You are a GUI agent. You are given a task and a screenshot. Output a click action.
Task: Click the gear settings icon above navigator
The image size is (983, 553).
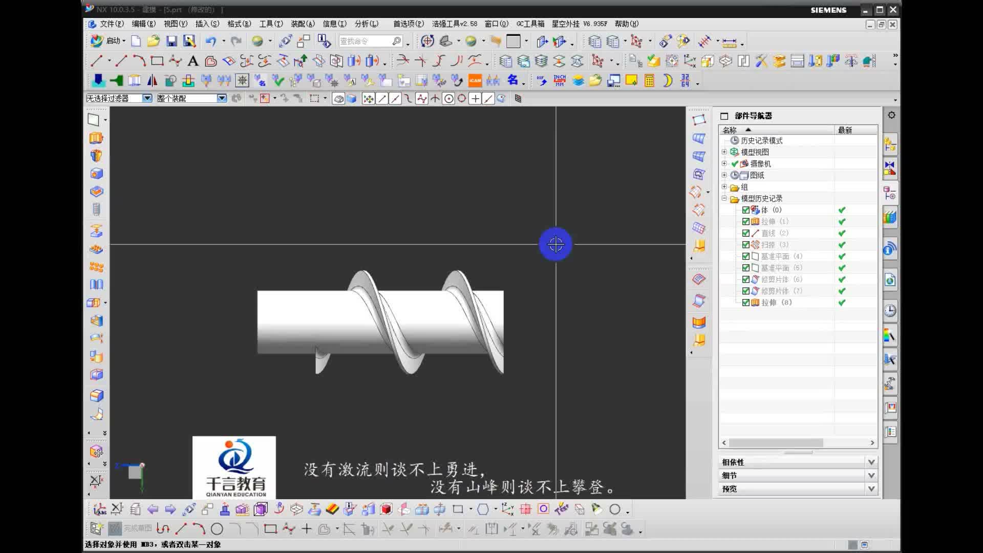(x=891, y=115)
